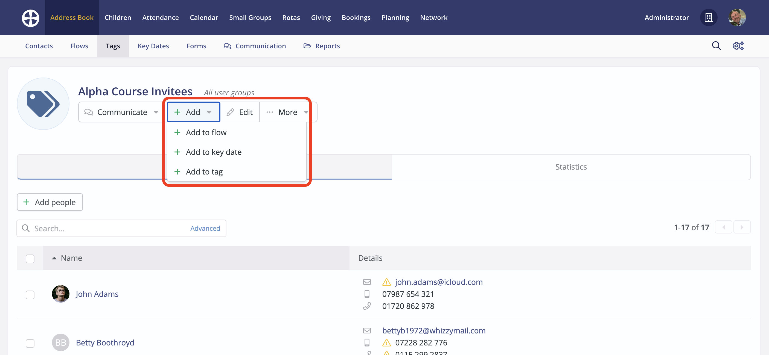Click the Add people button
The height and width of the screenshot is (355, 769).
[x=50, y=202]
